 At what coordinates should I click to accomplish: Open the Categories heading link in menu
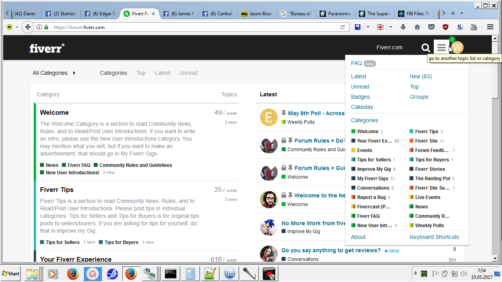(x=364, y=120)
